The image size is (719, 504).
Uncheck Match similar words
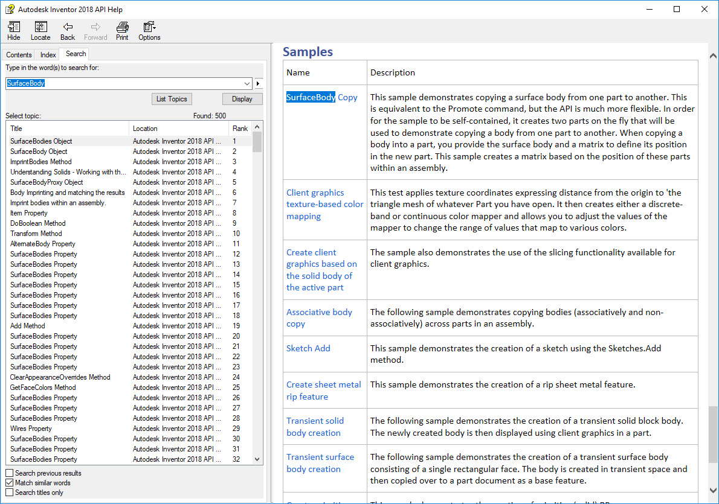coord(10,483)
